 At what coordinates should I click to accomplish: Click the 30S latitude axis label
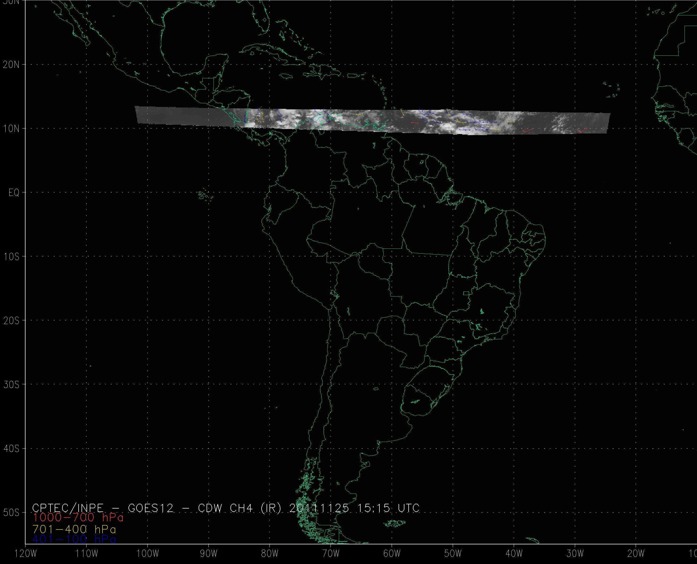click(x=11, y=385)
